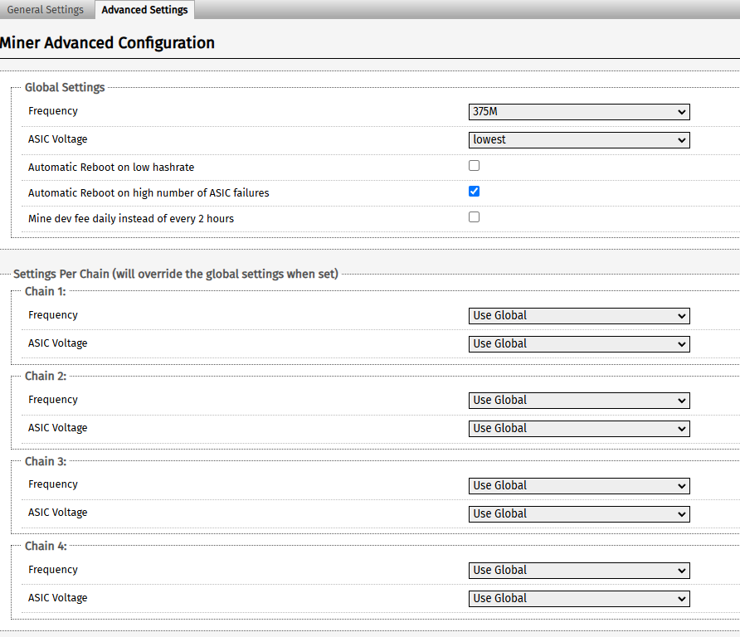Click the Global Settings section legend
740x637 pixels.
point(65,87)
